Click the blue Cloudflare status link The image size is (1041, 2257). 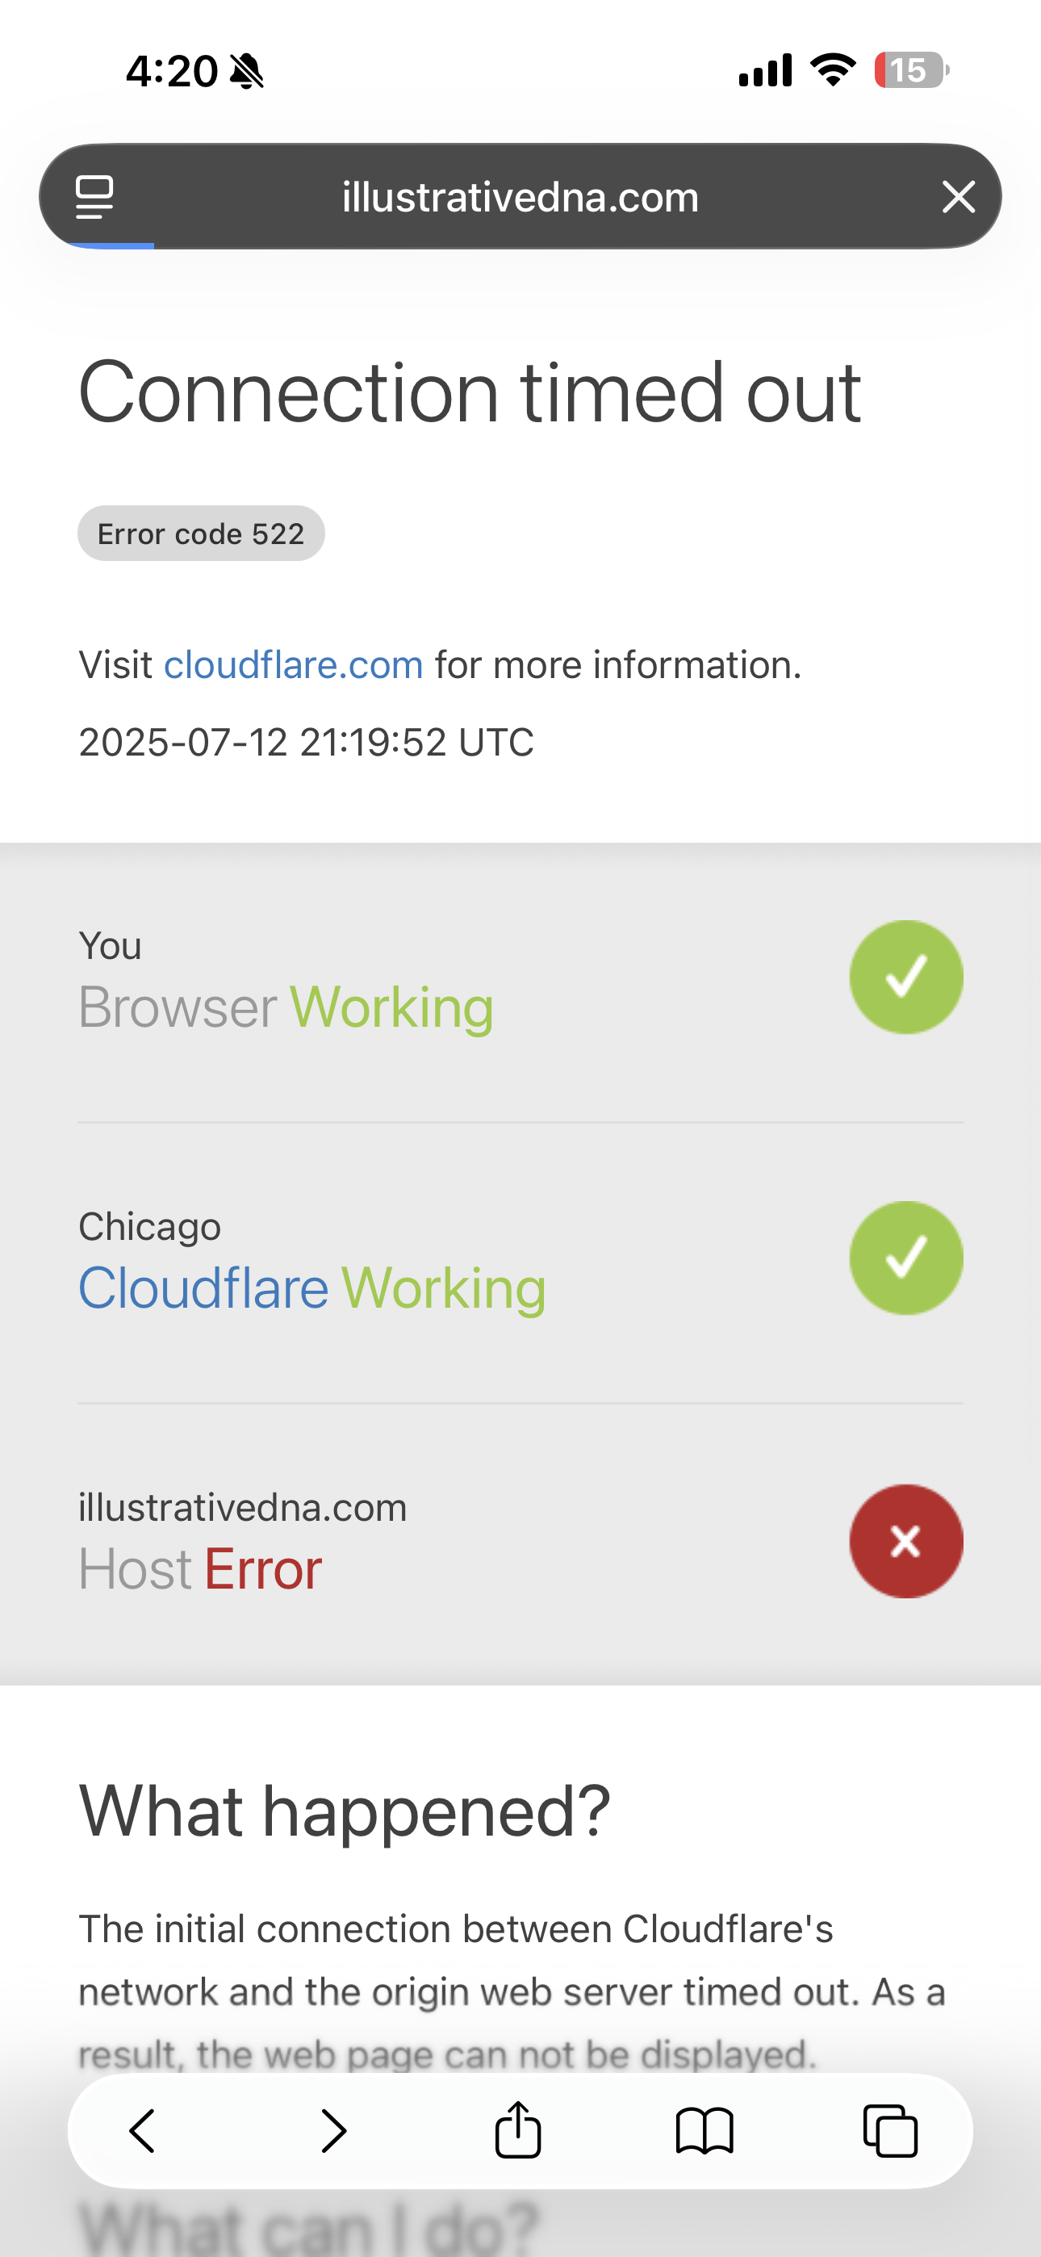tap(203, 1288)
